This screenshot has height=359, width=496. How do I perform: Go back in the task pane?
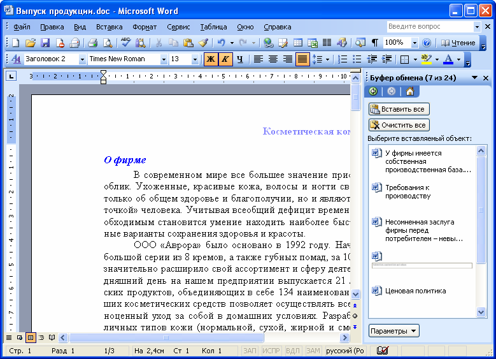tap(374, 92)
